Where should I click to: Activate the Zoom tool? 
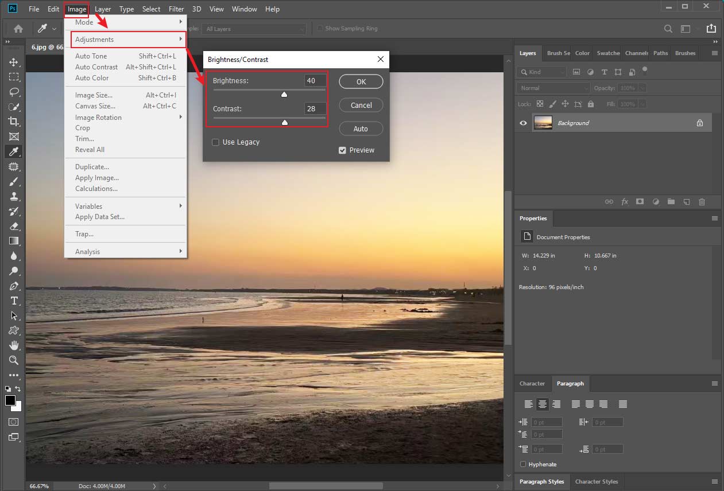13,360
